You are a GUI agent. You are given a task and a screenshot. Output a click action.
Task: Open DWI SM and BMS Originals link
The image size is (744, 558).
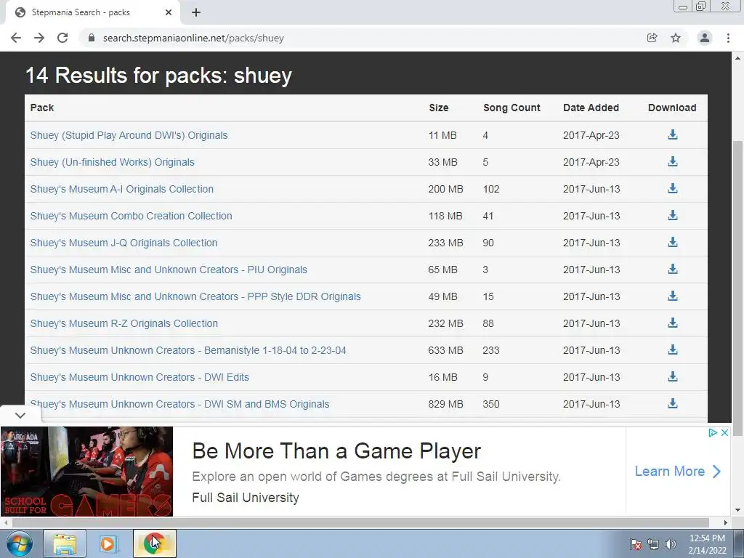pyautogui.click(x=179, y=404)
